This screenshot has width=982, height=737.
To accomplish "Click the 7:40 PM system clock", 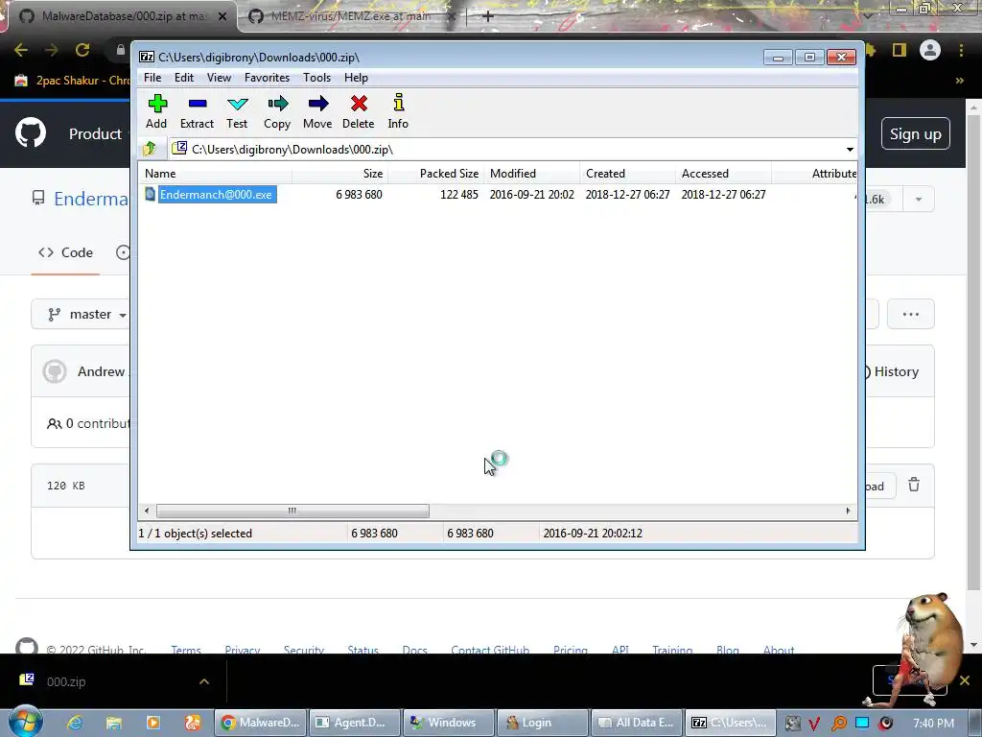I will click(933, 724).
